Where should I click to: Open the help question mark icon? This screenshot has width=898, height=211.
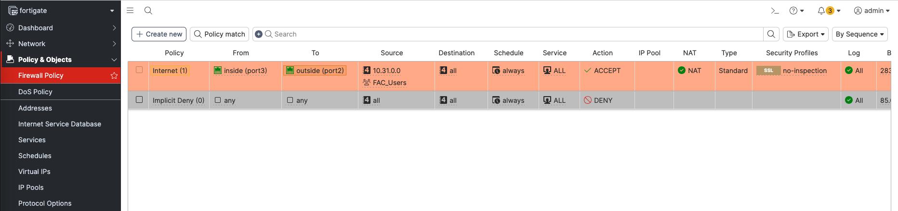pos(793,11)
